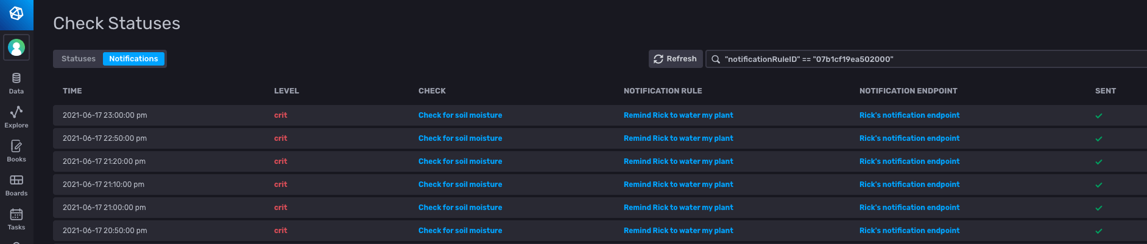Open the Explore page icon
The image size is (1147, 244).
[x=16, y=117]
